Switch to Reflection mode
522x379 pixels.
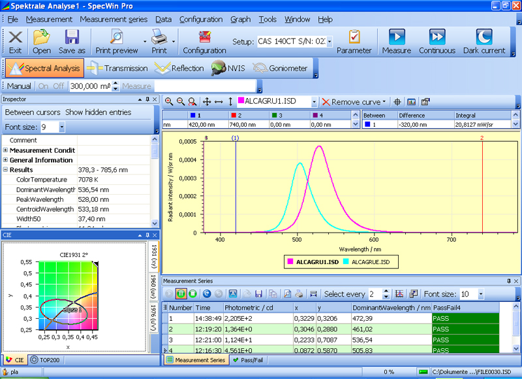179,68
